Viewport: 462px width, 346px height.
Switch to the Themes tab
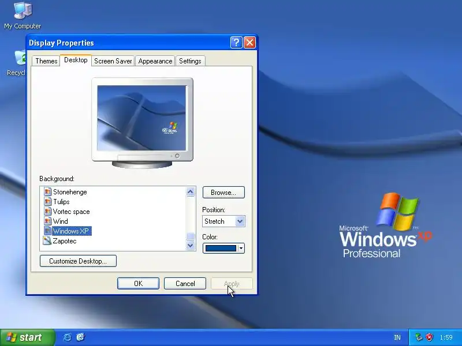[x=46, y=61]
